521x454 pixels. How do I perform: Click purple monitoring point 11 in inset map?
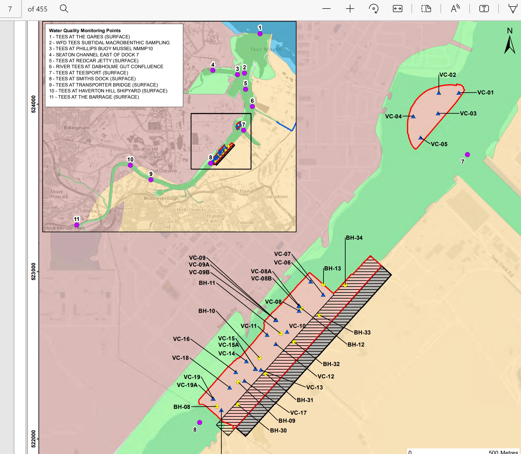(77, 225)
